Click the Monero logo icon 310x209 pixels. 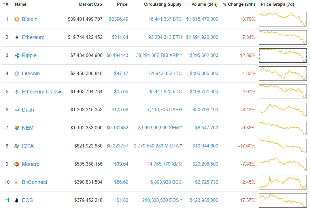pos(17,164)
